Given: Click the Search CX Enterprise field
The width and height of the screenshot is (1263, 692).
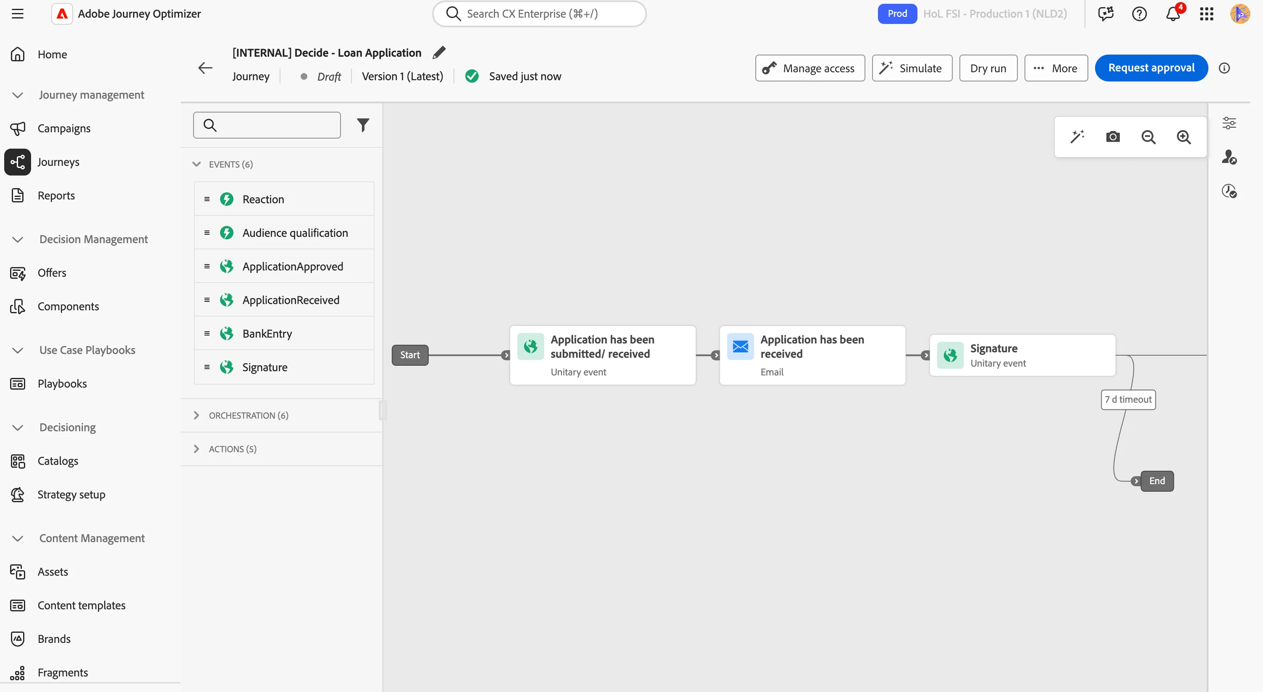Looking at the screenshot, I should (539, 14).
